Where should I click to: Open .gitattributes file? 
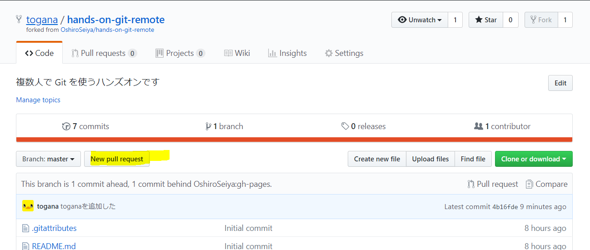click(54, 228)
